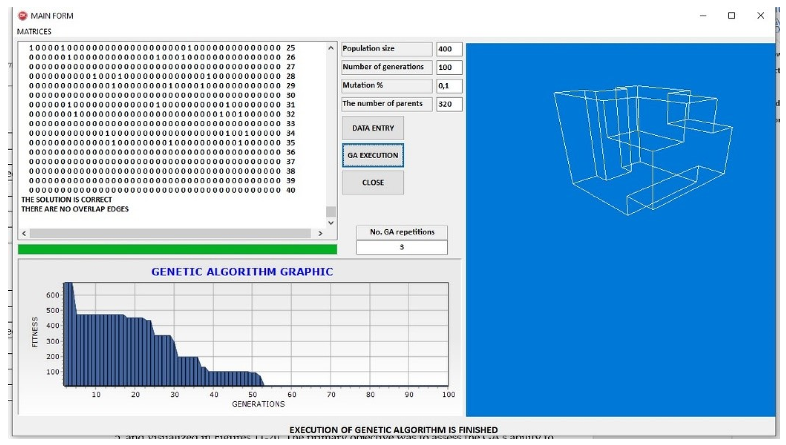Click the genetic algorithm fitness chart
Image resolution: width=786 pixels, height=445 pixels.
pos(256,334)
